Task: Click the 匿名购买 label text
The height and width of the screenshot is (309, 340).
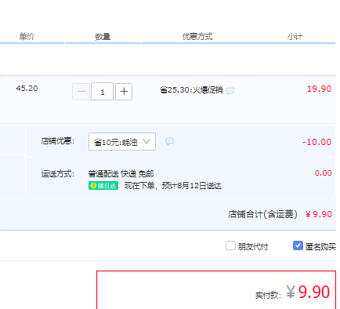Action: [x=320, y=246]
